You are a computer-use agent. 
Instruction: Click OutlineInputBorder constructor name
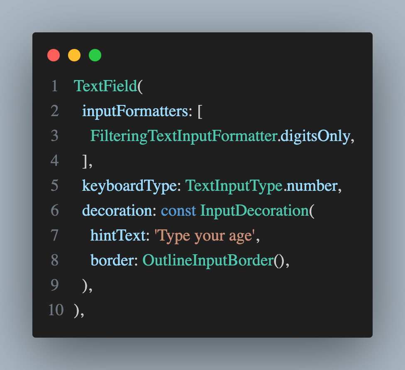tap(208, 260)
